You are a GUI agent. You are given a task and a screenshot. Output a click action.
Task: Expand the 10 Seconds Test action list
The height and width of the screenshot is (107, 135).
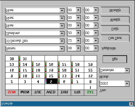coord(62,41)
